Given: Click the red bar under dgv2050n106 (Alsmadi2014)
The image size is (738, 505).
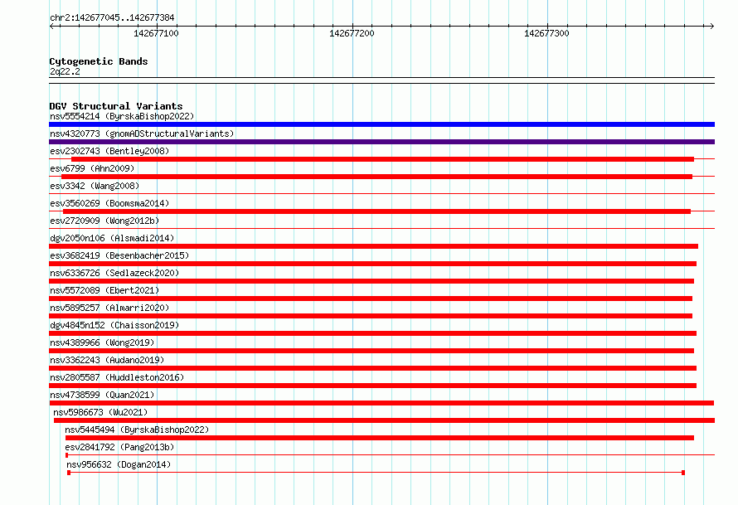Looking at the screenshot, I should [374, 246].
